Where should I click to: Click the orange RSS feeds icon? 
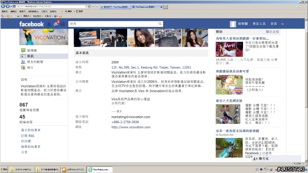pyautogui.click(x=8, y=16)
